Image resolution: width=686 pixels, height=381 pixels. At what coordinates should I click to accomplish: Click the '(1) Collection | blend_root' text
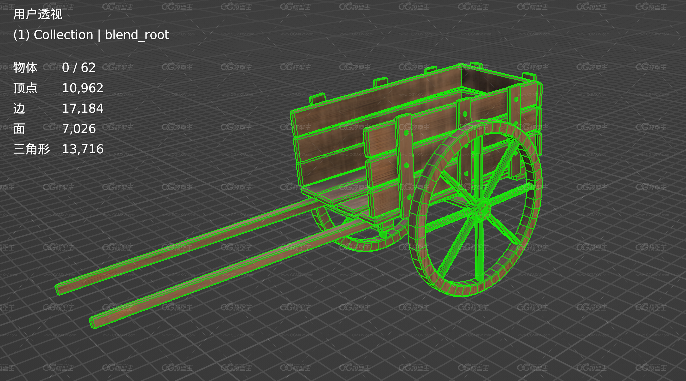point(91,35)
